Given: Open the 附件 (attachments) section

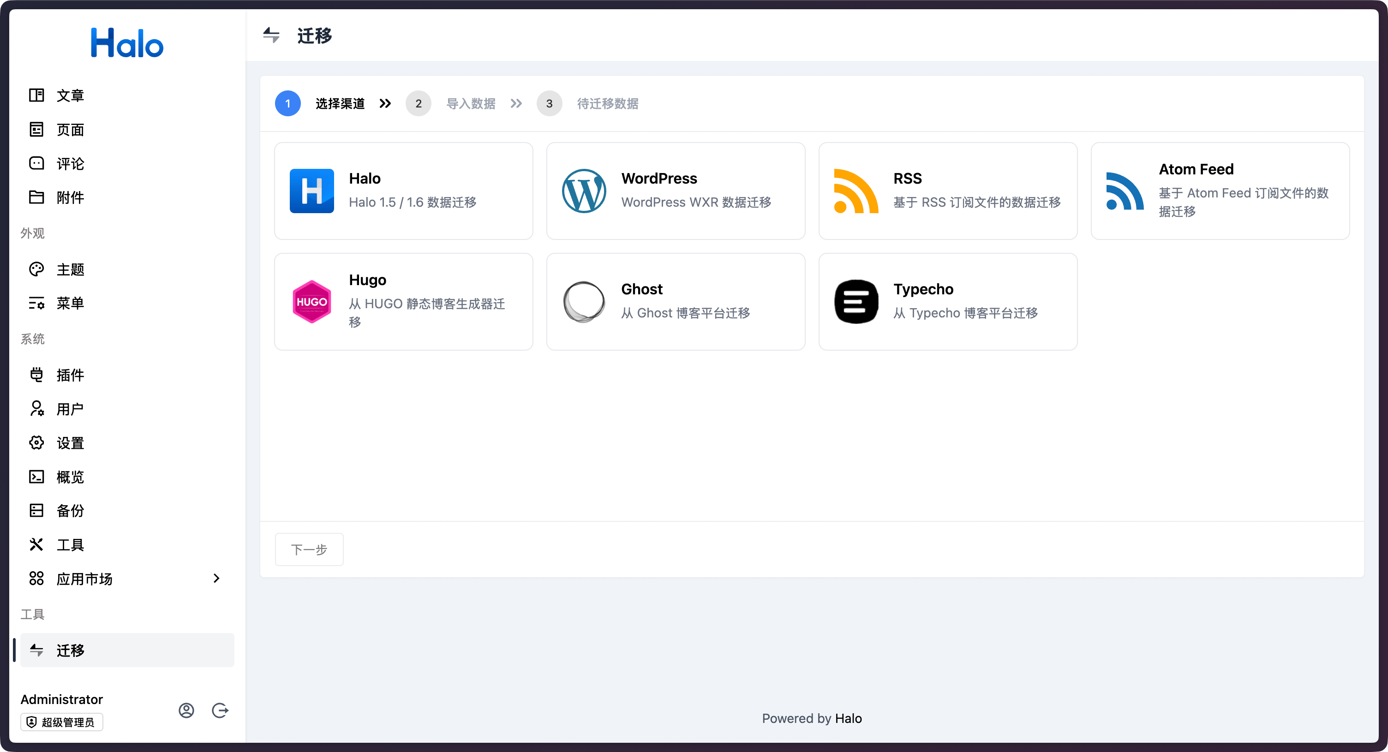Looking at the screenshot, I should click(x=70, y=197).
